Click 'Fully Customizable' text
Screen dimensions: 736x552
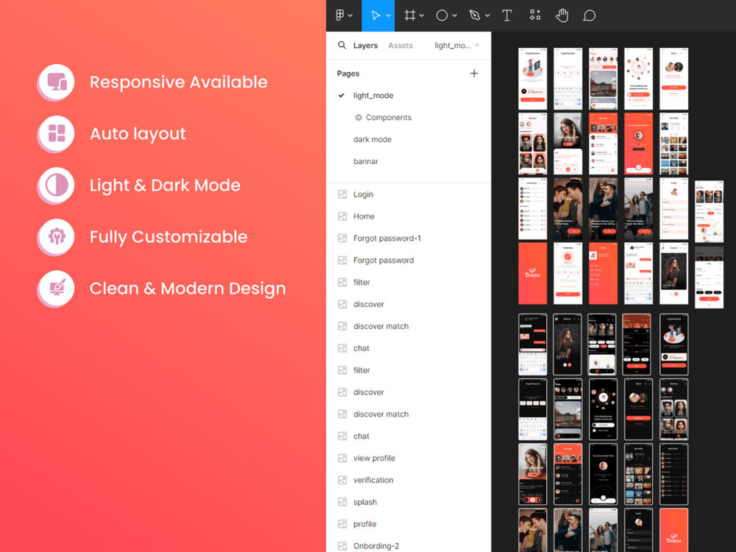click(169, 238)
